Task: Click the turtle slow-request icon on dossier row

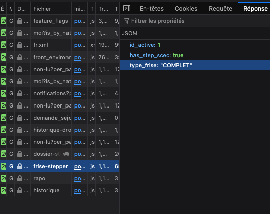Action: coord(66,154)
